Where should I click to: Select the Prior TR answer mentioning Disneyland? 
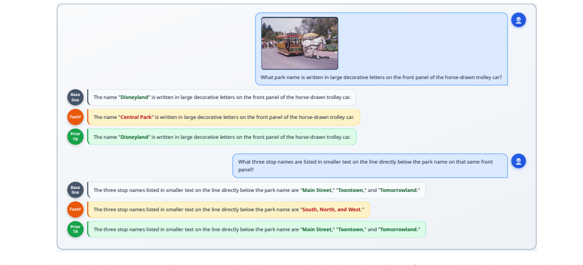point(222,137)
